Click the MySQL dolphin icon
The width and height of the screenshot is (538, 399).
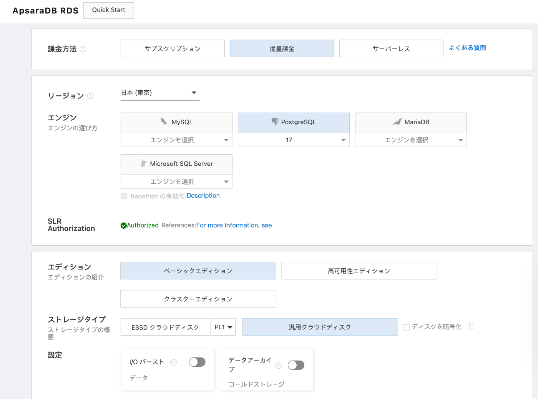[164, 122]
